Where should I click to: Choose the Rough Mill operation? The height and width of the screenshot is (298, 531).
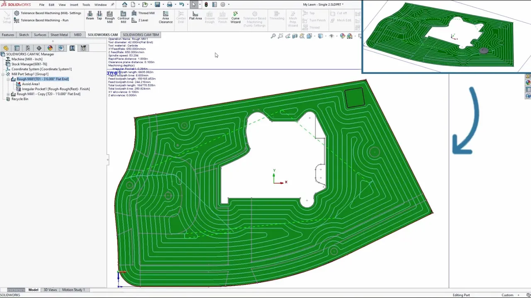pos(110,17)
